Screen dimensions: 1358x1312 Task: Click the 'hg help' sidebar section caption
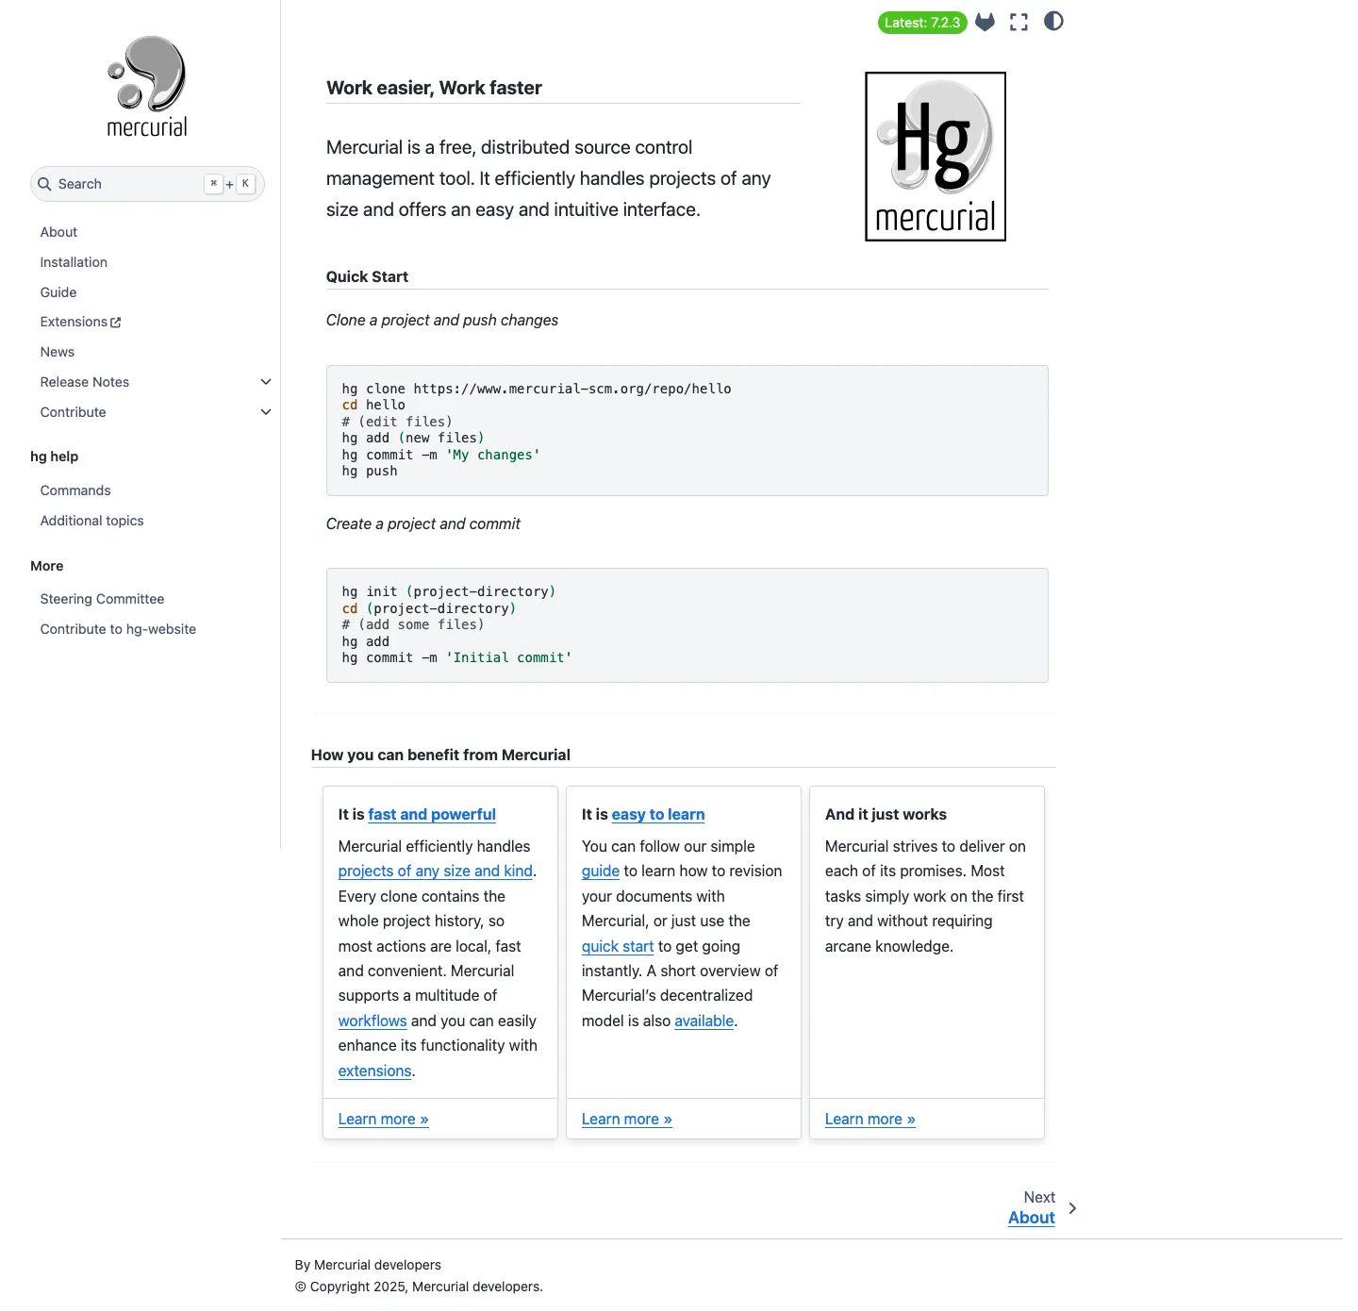point(55,457)
